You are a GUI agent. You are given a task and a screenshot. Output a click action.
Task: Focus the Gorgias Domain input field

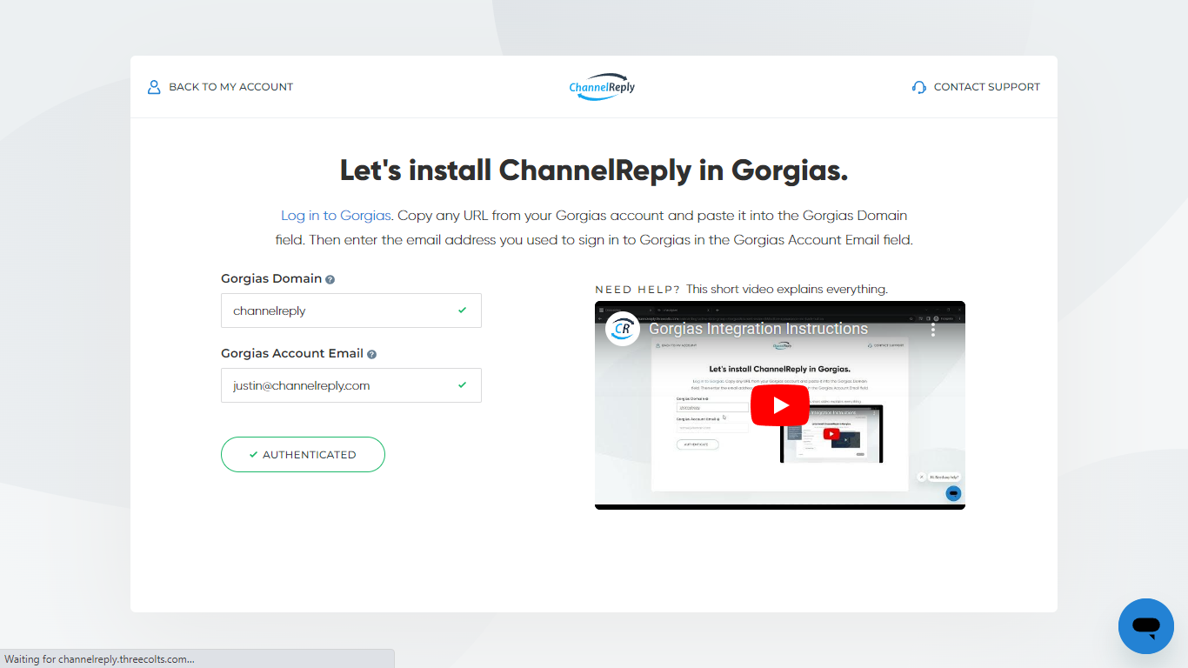click(351, 311)
